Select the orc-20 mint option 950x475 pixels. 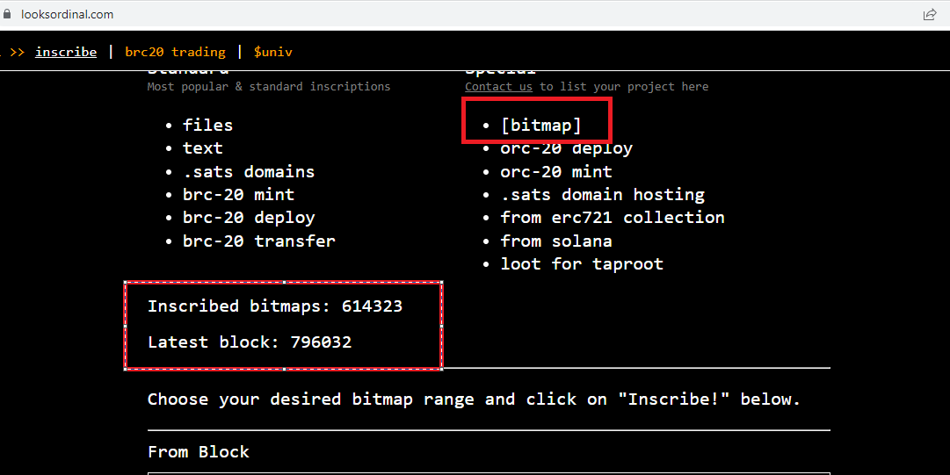[x=556, y=172]
